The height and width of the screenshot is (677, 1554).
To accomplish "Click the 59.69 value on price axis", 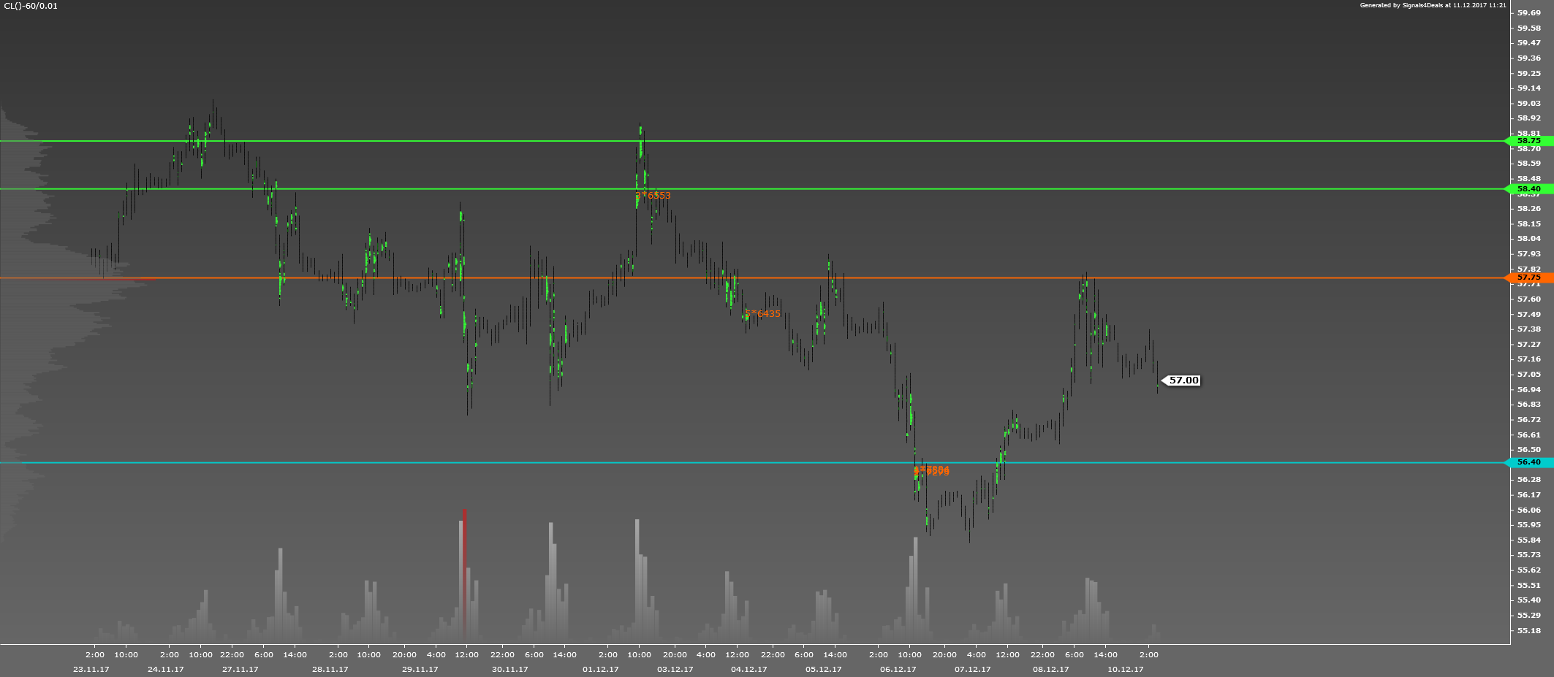I will point(1528,13).
